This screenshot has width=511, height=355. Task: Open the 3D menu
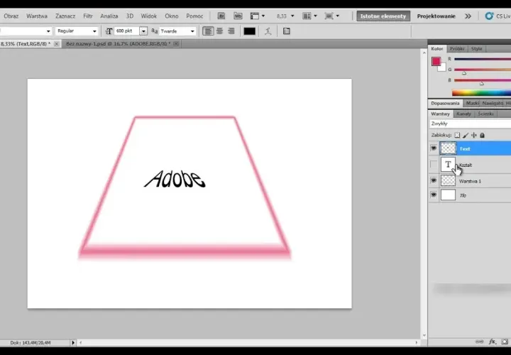[130, 16]
